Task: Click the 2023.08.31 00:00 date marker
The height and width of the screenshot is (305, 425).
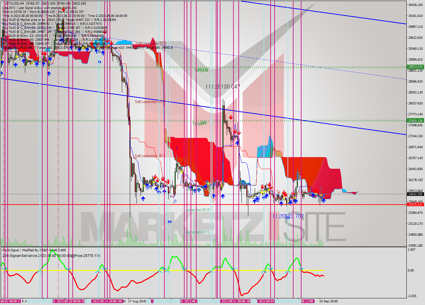Action: coord(236,301)
